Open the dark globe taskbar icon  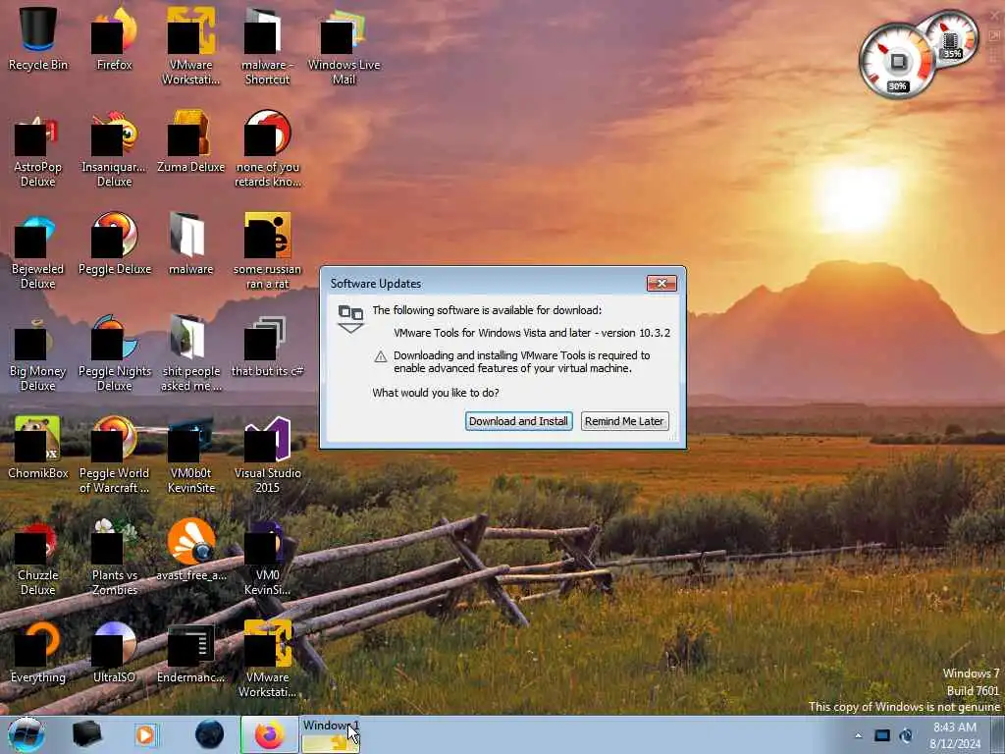(x=209, y=734)
